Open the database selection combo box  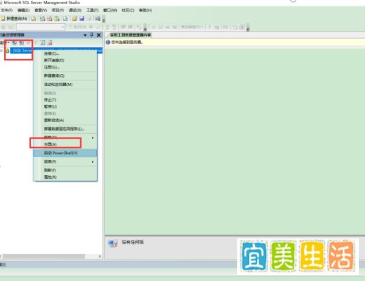[41, 27]
